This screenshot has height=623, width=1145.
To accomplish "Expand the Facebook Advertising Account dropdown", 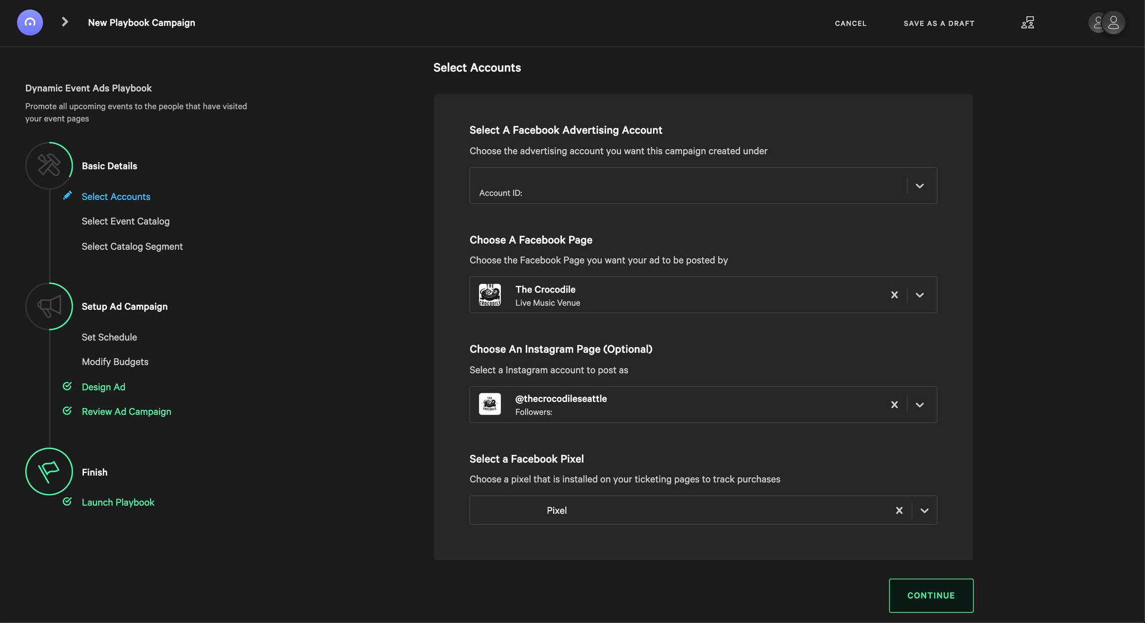I will pos(919,186).
